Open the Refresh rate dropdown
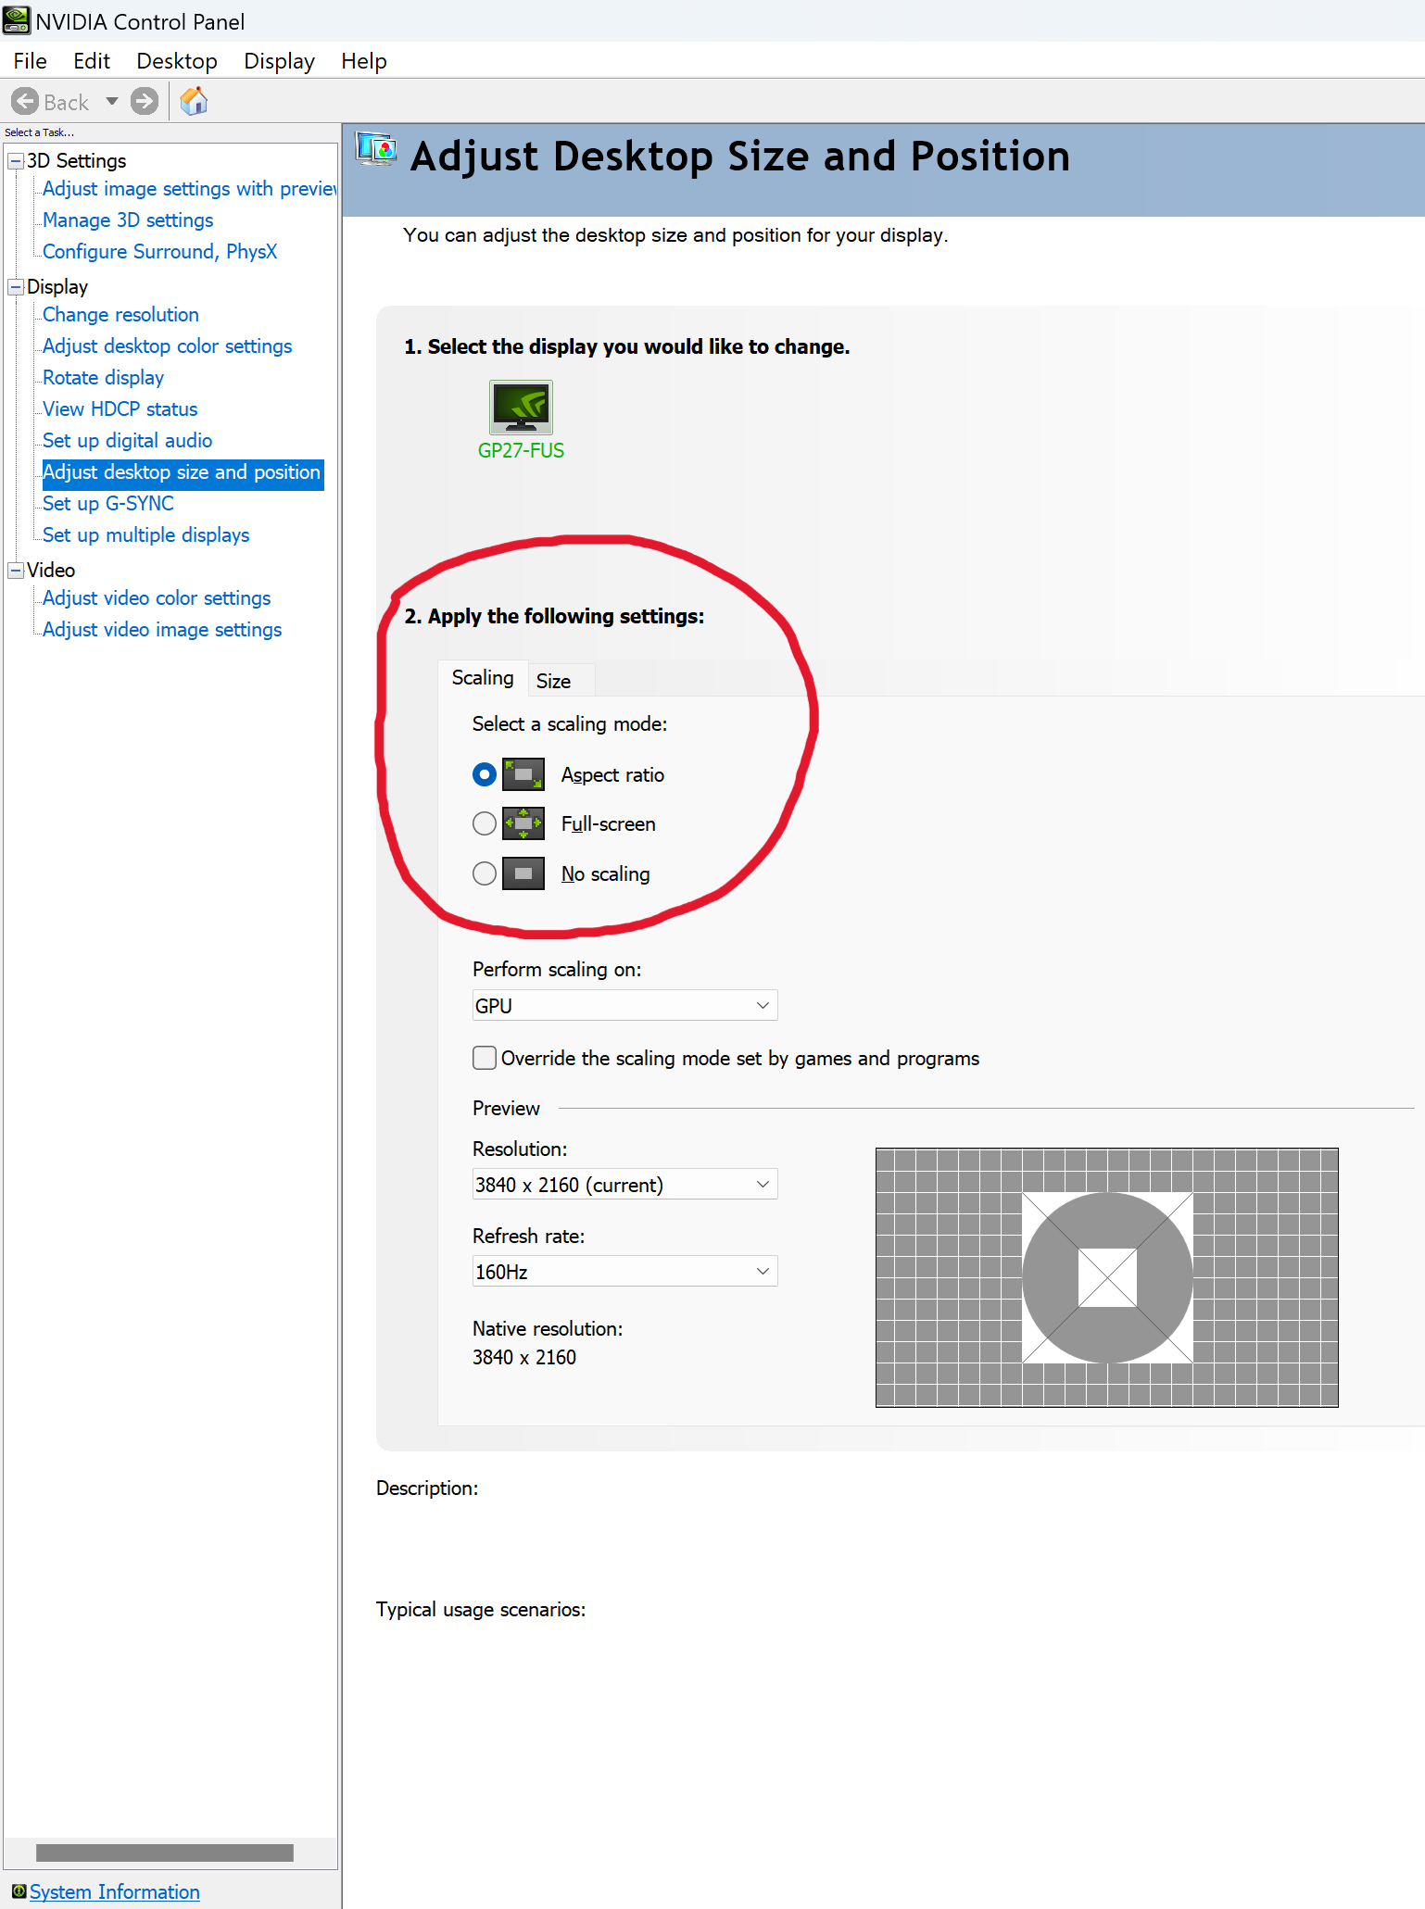 (x=624, y=1272)
